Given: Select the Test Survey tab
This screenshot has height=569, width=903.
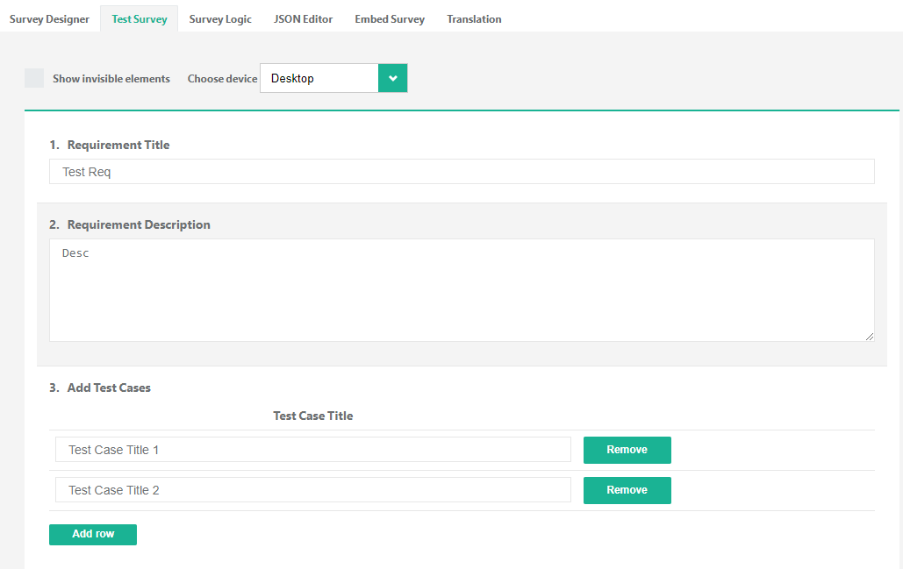Looking at the screenshot, I should pos(140,18).
